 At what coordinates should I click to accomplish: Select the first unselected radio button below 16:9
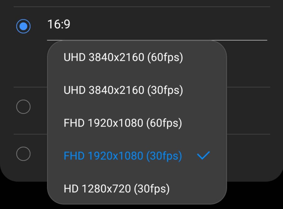coord(23,107)
